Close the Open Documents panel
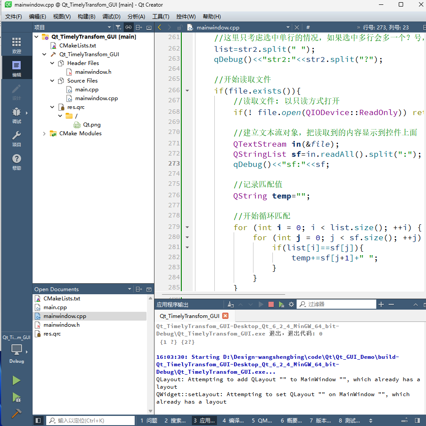The width and height of the screenshot is (426, 426). point(149,289)
